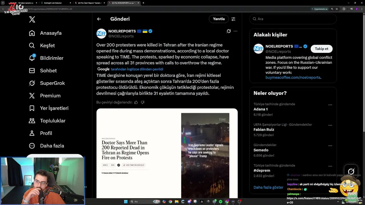
Task: Open NOELREPORTS avatar on the post
Action: [101, 34]
